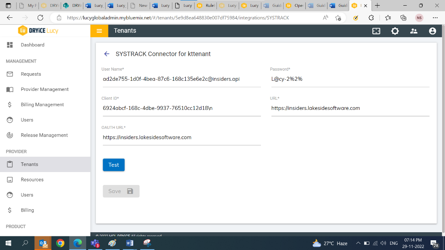Open the settings gear in header
This screenshot has height=250, width=445.
(x=395, y=31)
